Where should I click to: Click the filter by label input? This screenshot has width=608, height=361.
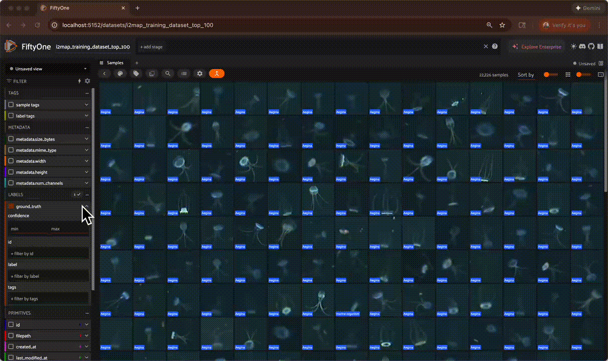pos(48,276)
